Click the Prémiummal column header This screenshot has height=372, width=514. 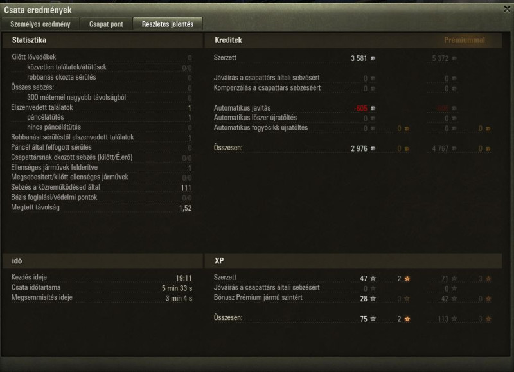click(464, 40)
